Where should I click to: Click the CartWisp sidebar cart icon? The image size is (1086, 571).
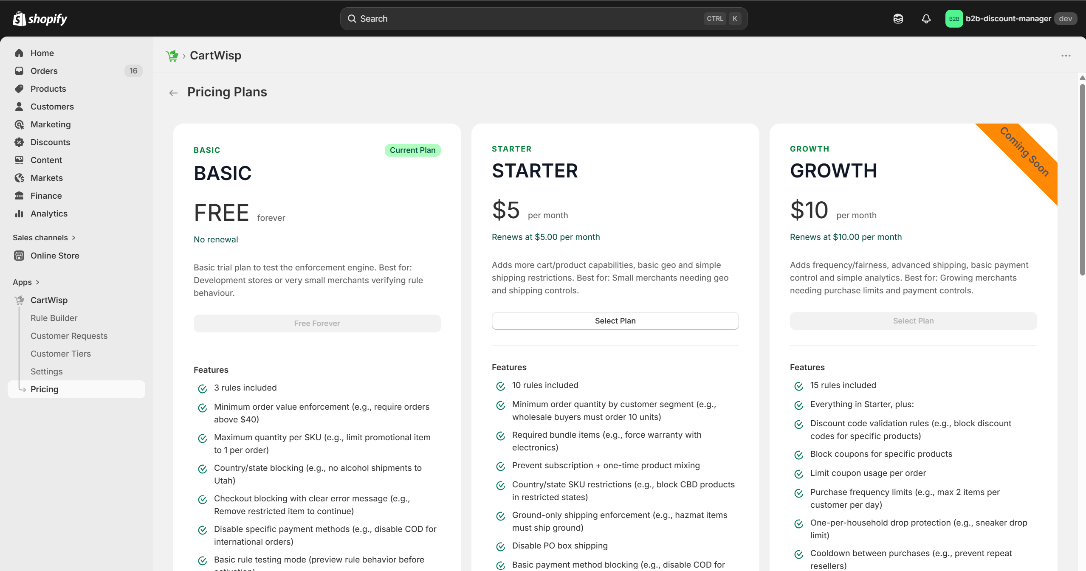point(19,300)
